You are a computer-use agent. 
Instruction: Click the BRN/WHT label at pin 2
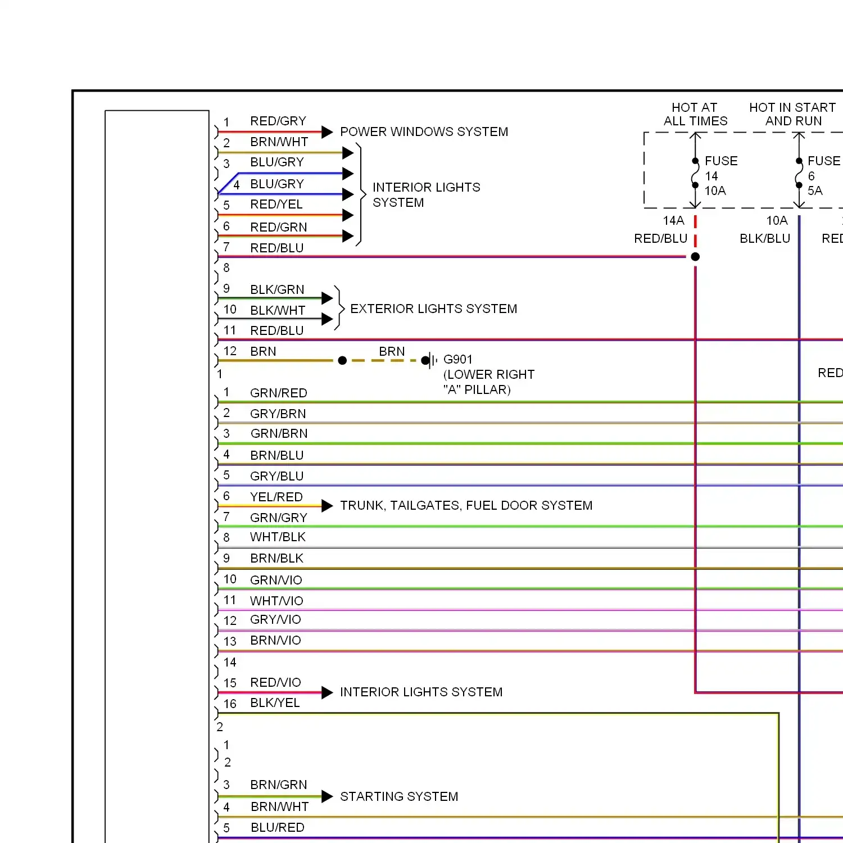279,142
